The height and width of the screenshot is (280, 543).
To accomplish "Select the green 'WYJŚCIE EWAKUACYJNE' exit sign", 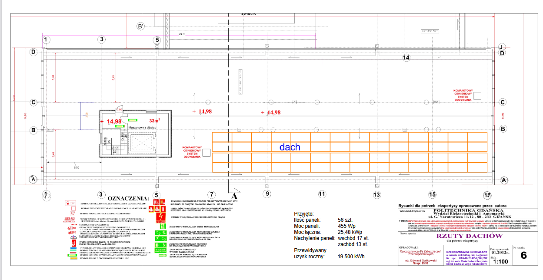I will click(x=161, y=250).
